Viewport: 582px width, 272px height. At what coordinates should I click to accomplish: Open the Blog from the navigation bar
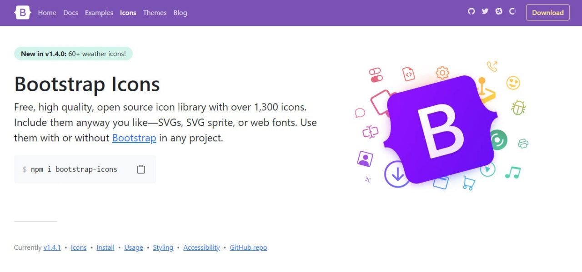click(180, 13)
